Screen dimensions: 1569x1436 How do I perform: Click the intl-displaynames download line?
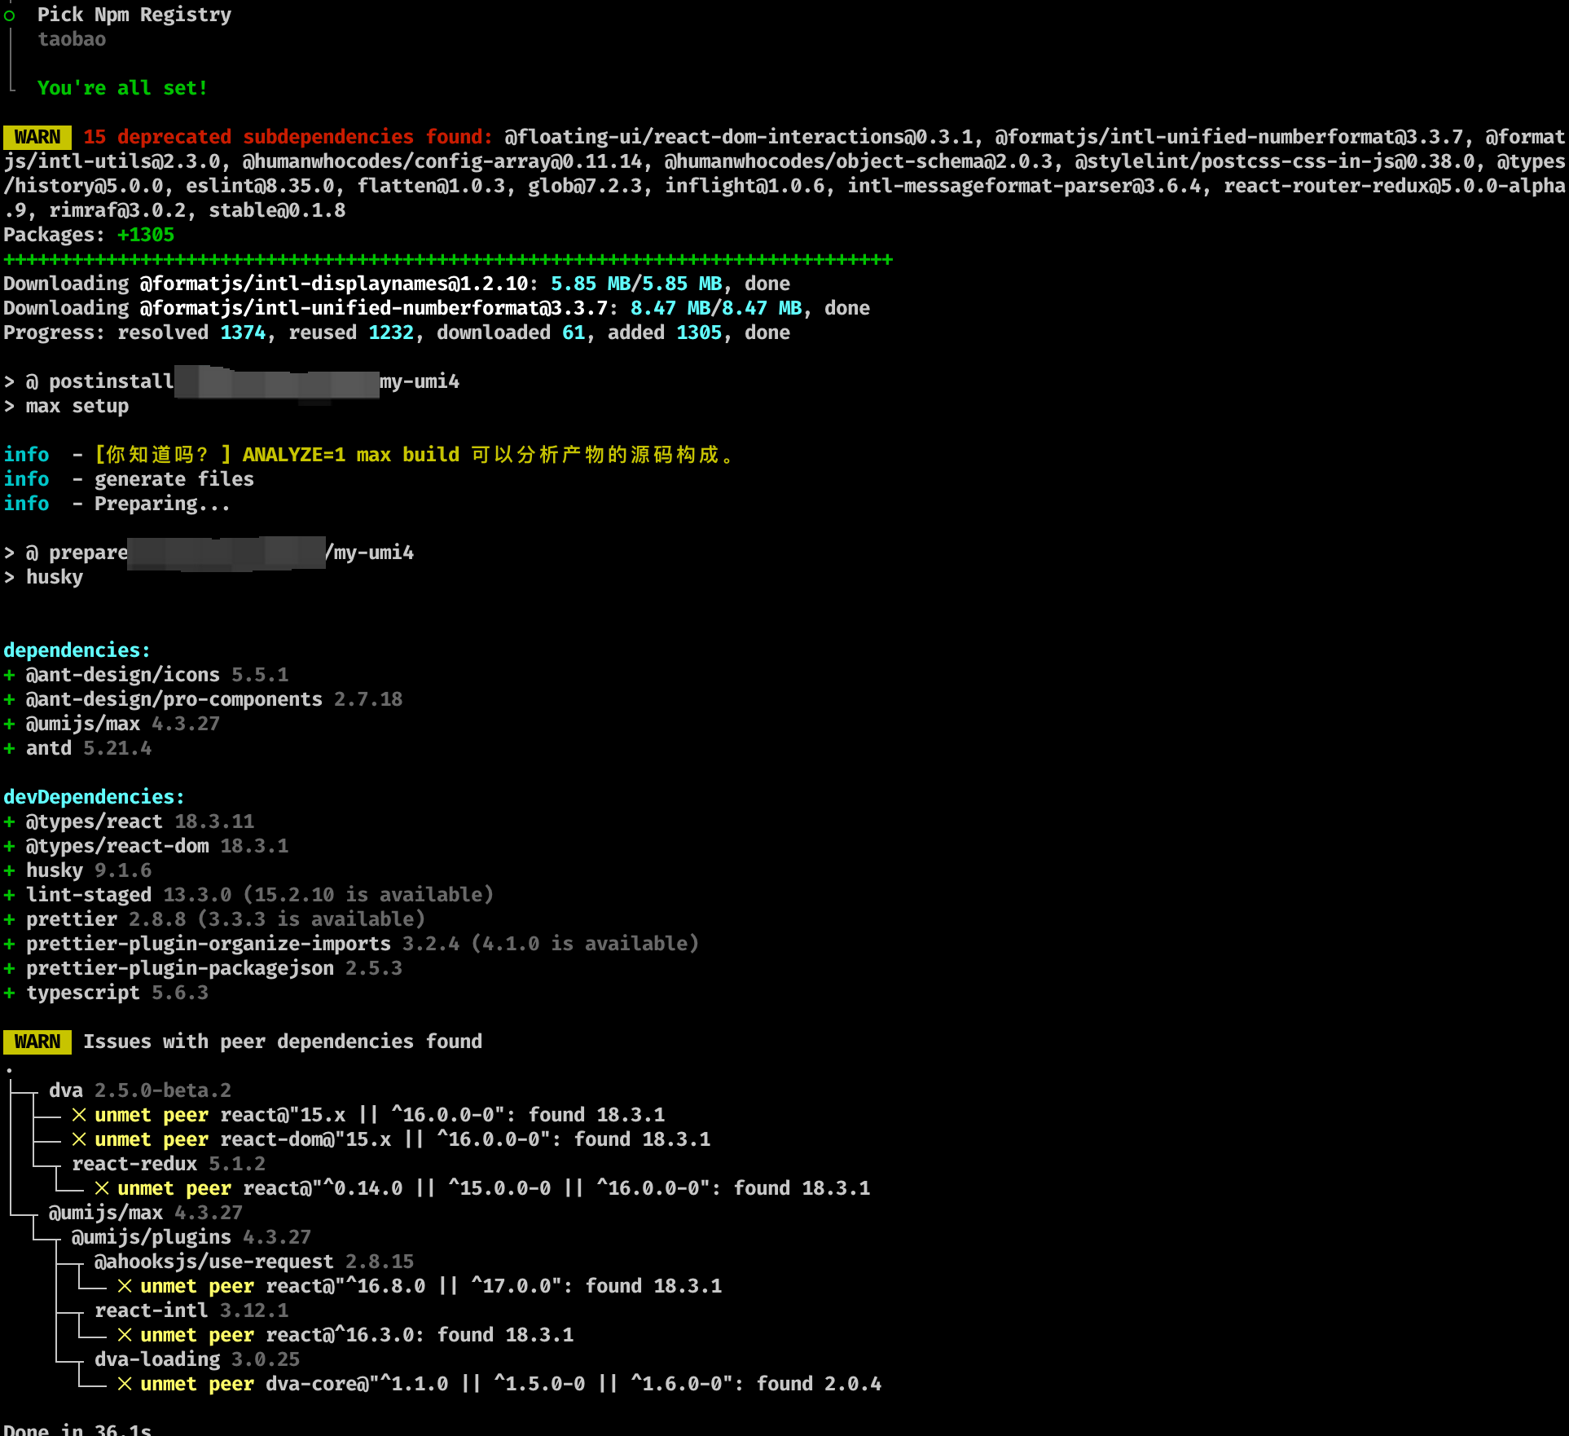coord(397,284)
